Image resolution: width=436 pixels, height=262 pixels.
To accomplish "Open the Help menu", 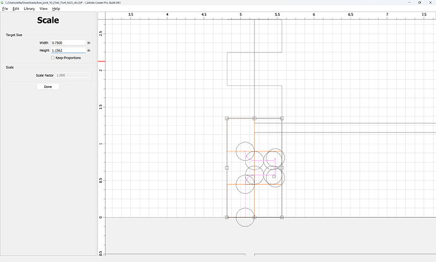I will click(56, 9).
